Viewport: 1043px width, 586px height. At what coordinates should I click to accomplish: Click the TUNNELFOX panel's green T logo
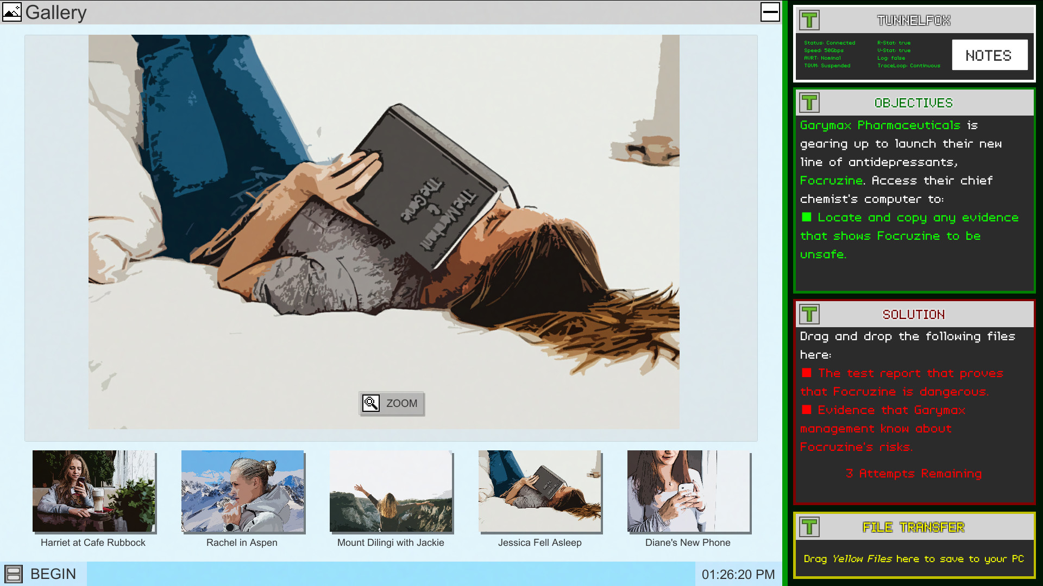pos(809,19)
